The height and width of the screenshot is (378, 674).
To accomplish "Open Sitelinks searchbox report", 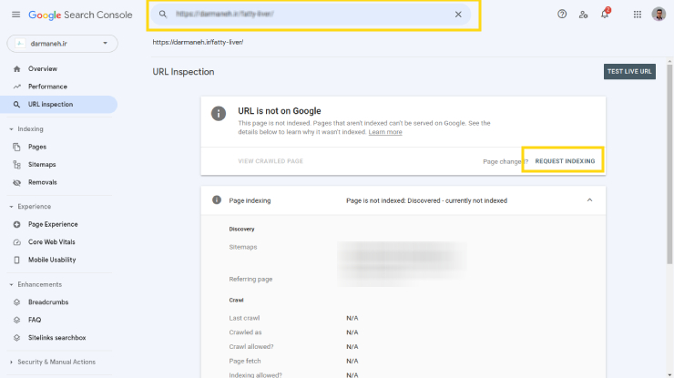I will tap(57, 338).
